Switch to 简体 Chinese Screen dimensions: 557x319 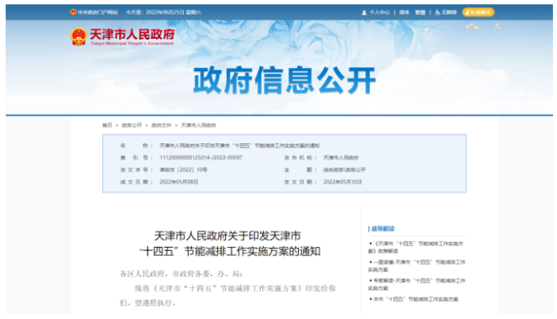(404, 12)
